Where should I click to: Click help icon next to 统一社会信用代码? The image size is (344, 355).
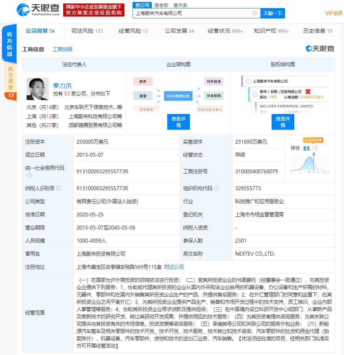point(29,175)
